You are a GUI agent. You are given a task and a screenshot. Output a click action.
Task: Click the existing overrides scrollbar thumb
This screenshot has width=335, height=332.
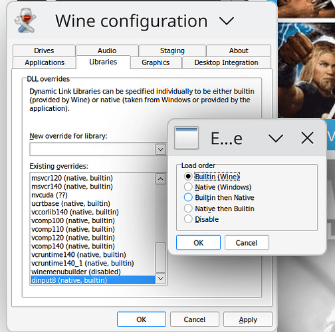[161, 258]
